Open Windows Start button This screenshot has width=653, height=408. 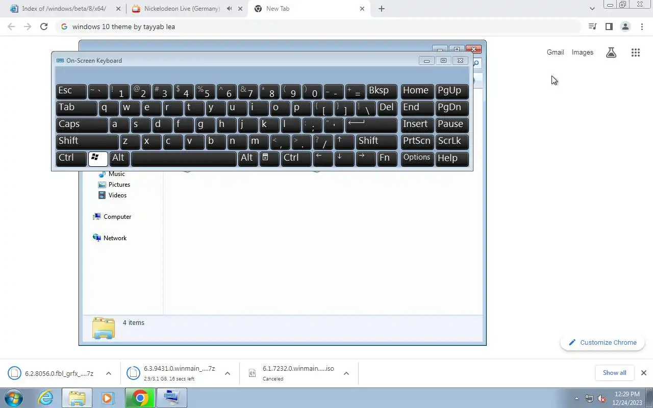click(14, 398)
